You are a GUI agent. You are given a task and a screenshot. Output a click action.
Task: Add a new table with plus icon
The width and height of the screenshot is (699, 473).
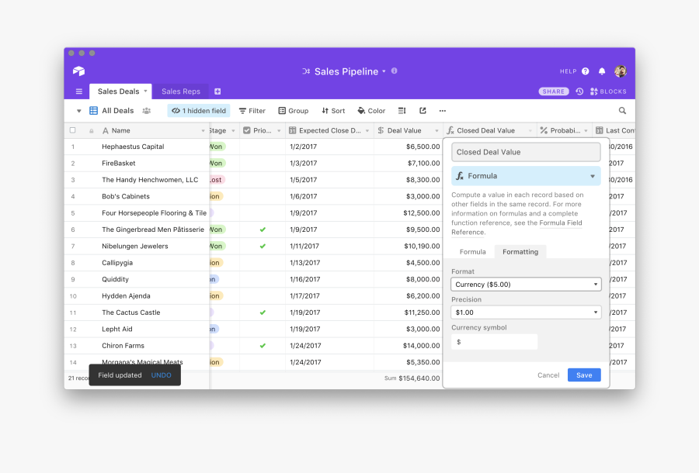pos(217,91)
